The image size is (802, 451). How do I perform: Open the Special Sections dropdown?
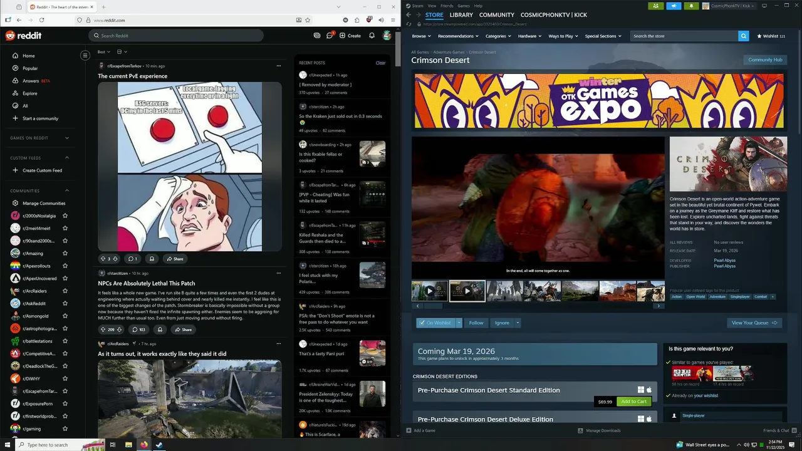coord(603,36)
